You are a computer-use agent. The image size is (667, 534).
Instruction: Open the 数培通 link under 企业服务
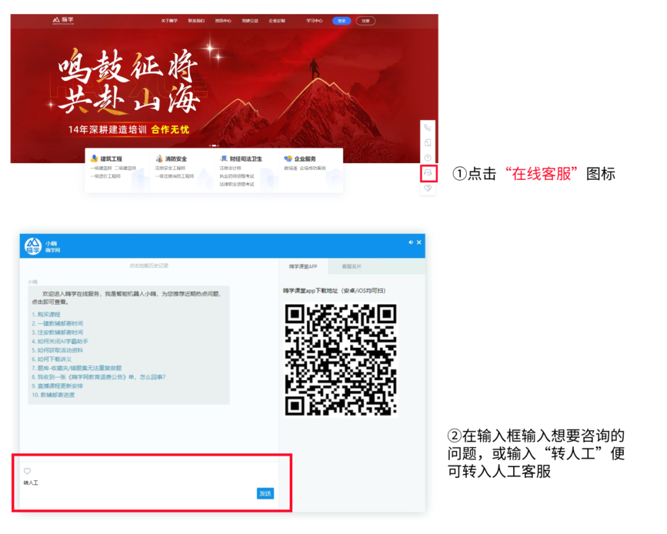(x=290, y=168)
